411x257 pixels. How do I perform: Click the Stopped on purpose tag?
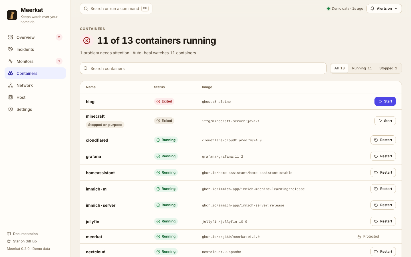pyautogui.click(x=105, y=125)
